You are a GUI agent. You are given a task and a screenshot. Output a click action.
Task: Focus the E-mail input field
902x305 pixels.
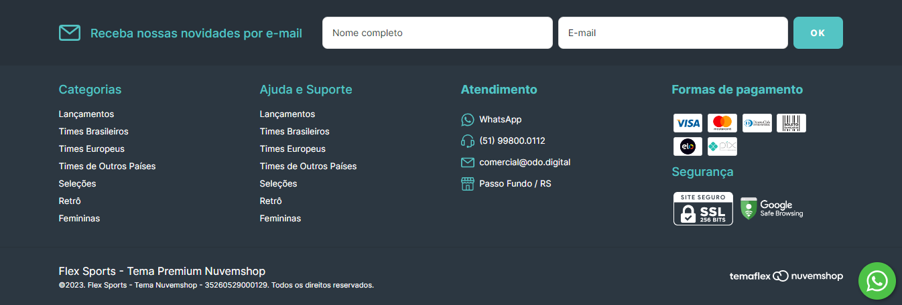pyautogui.click(x=672, y=33)
